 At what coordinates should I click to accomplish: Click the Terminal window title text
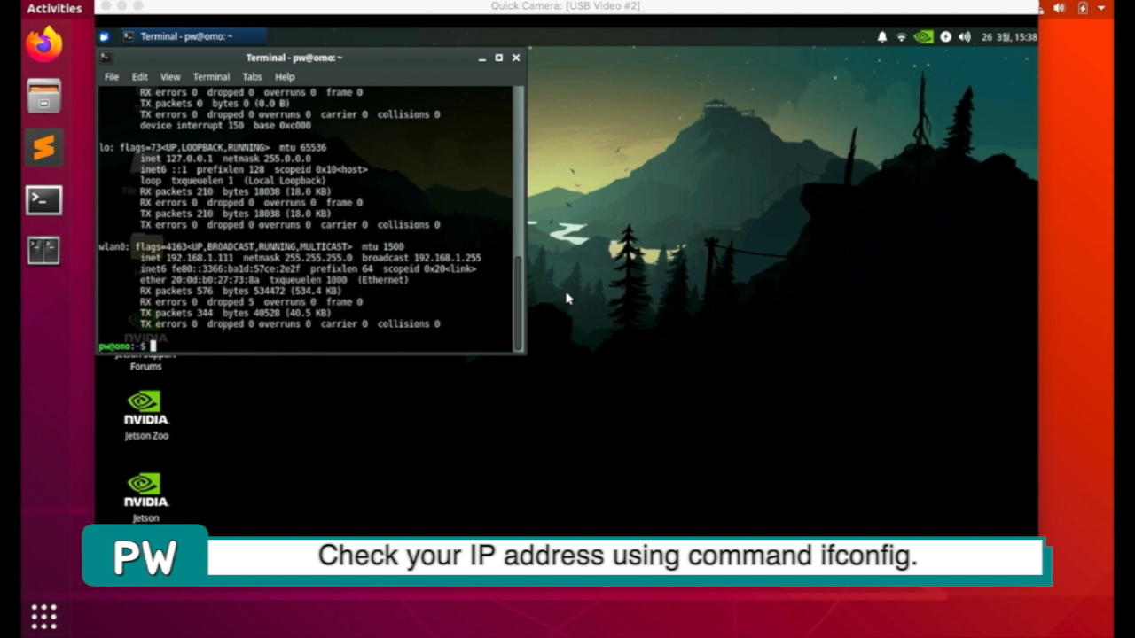[x=294, y=58]
